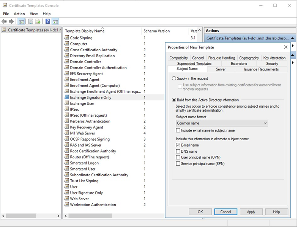This screenshot has height=227, width=298.
Task: Open the File menu
Action: (x=6, y=14)
